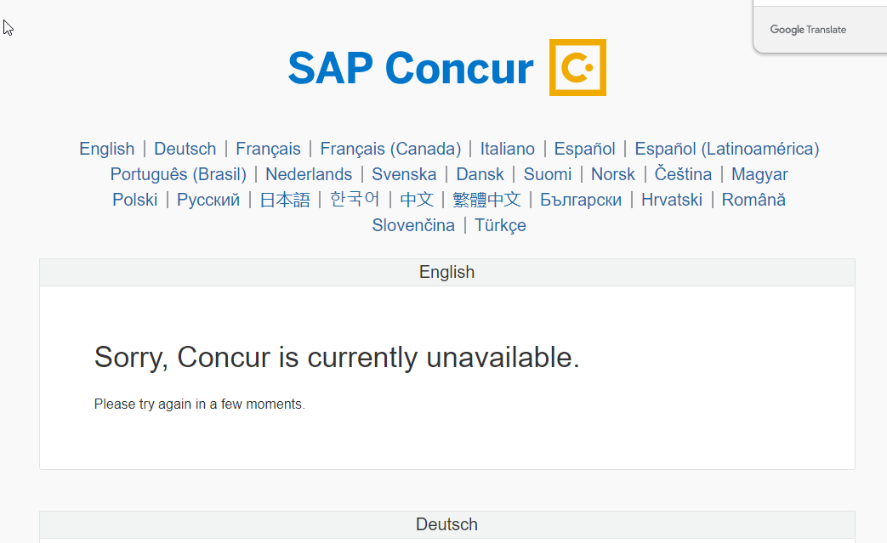Select the Svenska language option
The height and width of the screenshot is (543, 887).
404,173
